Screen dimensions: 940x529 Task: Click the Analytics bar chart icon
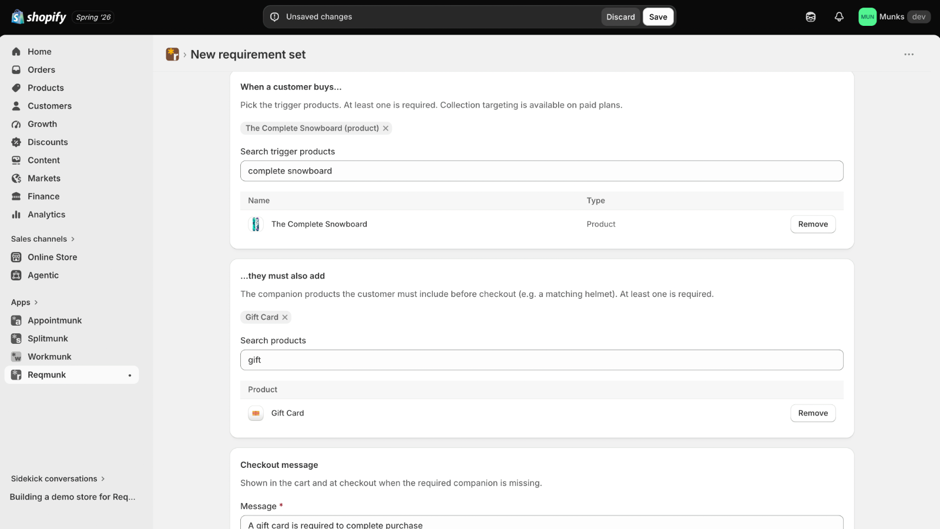(16, 215)
